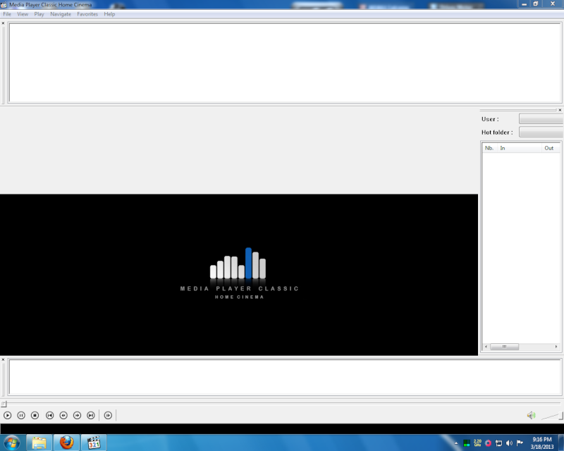Click the Media Player Classic title bar icon
This screenshot has height=451, width=564.
point(4,5)
